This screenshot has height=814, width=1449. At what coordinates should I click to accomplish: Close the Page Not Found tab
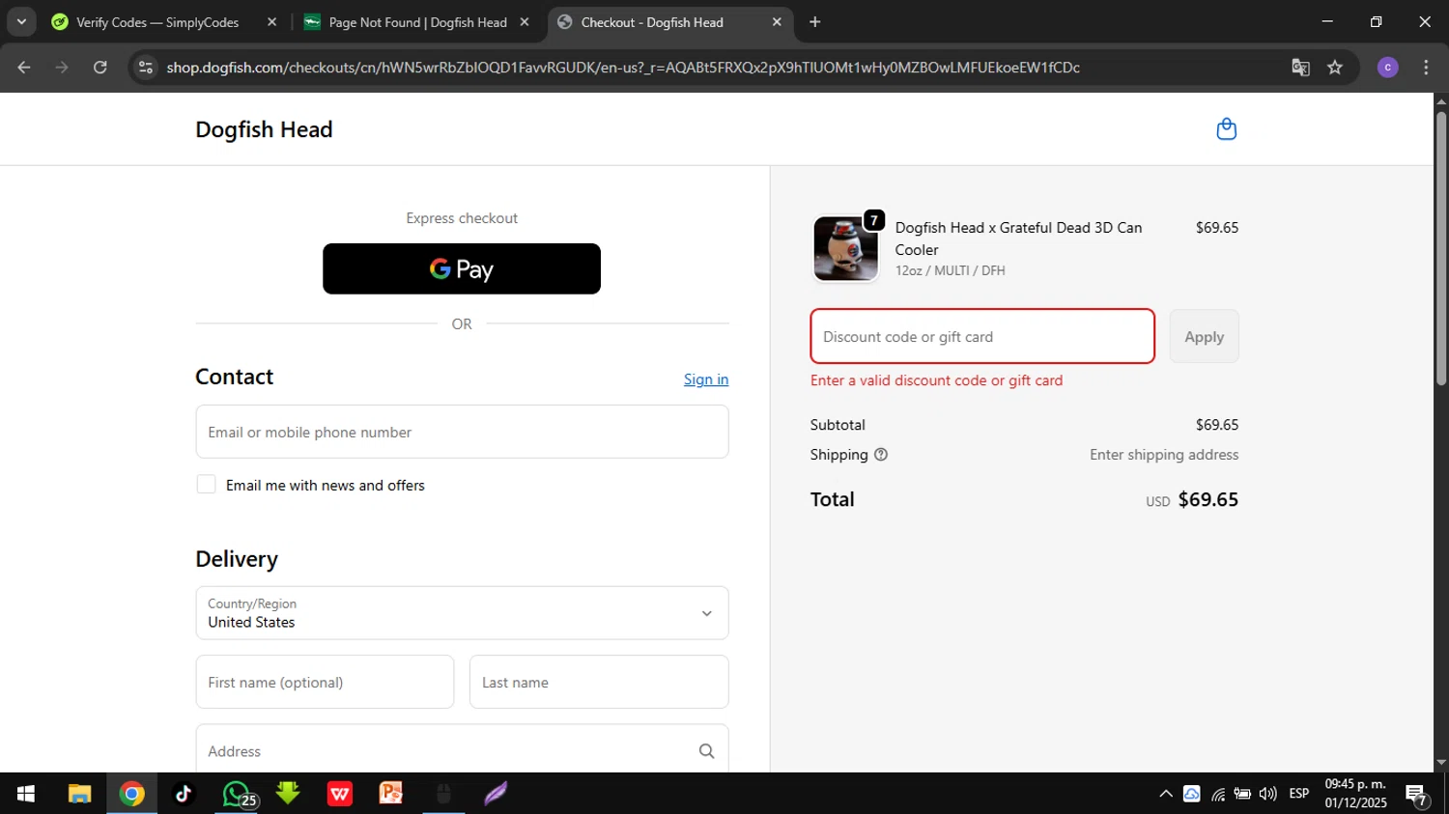click(525, 22)
